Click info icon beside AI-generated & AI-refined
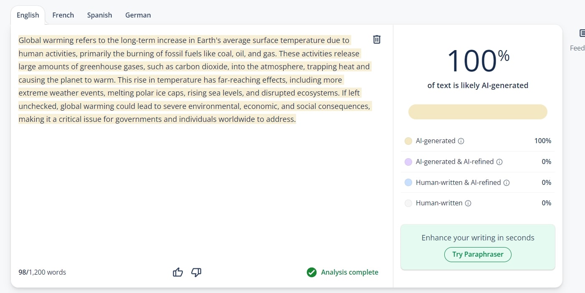 pyautogui.click(x=499, y=162)
